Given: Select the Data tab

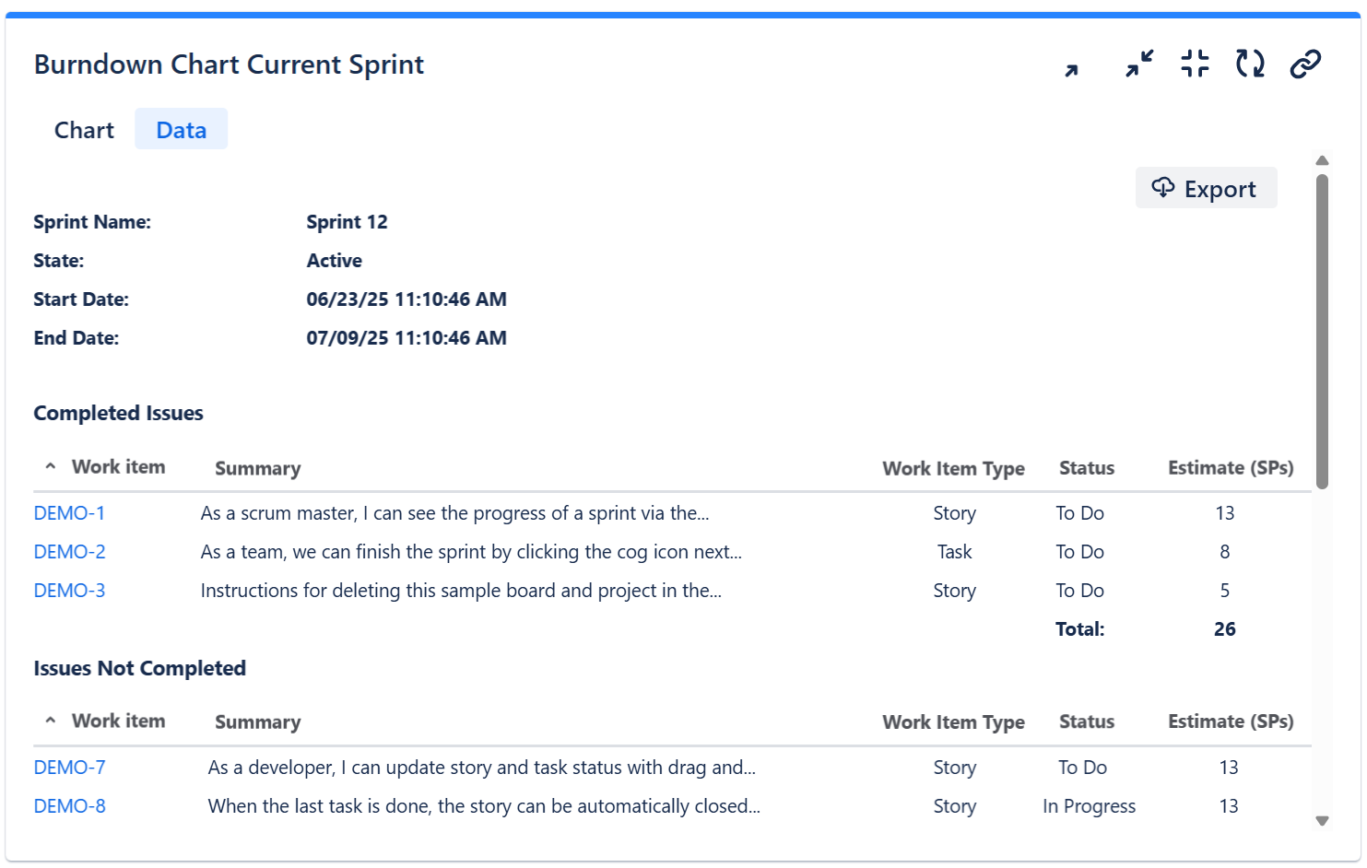Looking at the screenshot, I should pyautogui.click(x=181, y=129).
